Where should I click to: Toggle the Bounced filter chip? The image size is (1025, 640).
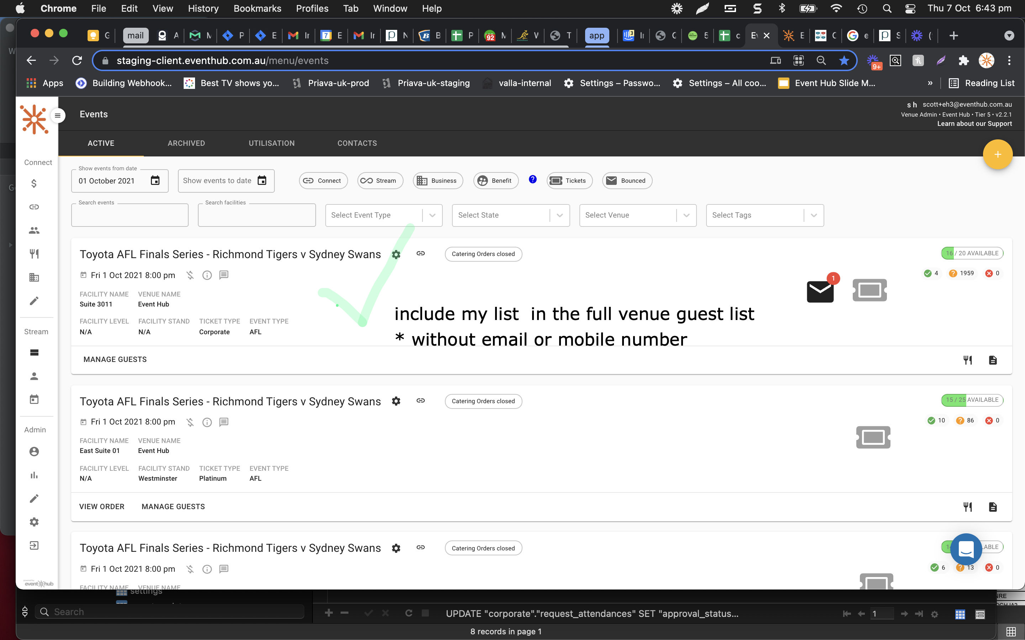[x=627, y=181]
